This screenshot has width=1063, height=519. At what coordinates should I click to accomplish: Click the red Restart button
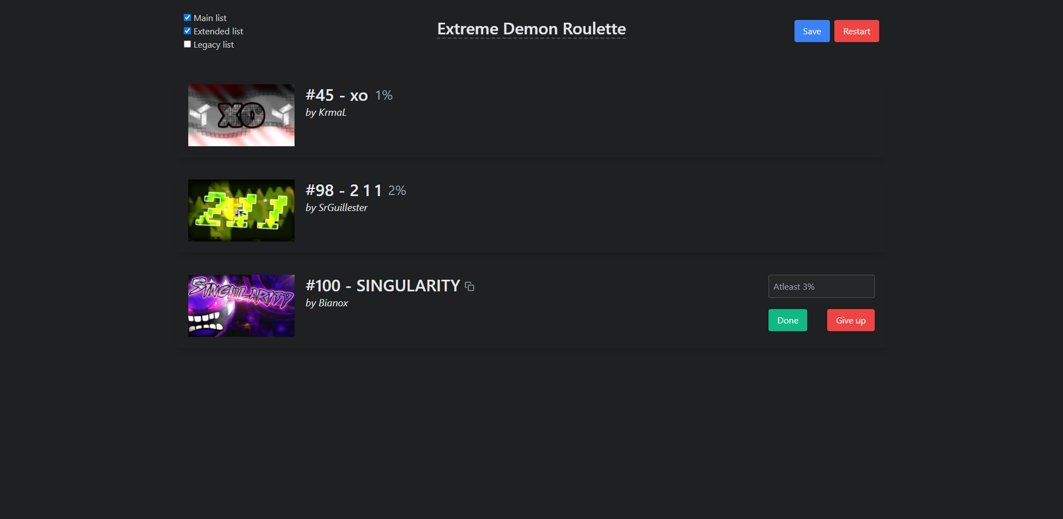click(x=856, y=31)
